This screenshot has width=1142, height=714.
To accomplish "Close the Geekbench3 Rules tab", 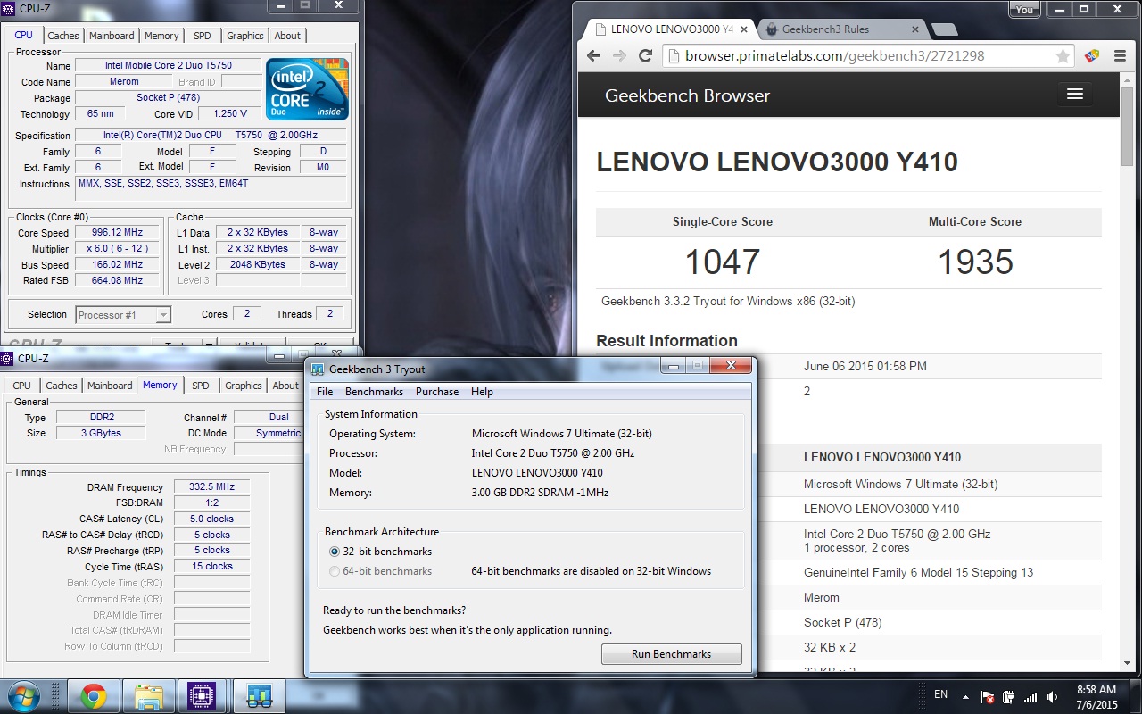I will (914, 29).
